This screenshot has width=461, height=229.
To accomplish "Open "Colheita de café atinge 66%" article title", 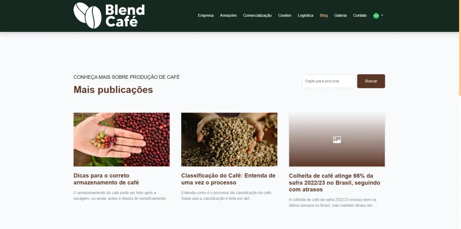I will tap(335, 182).
